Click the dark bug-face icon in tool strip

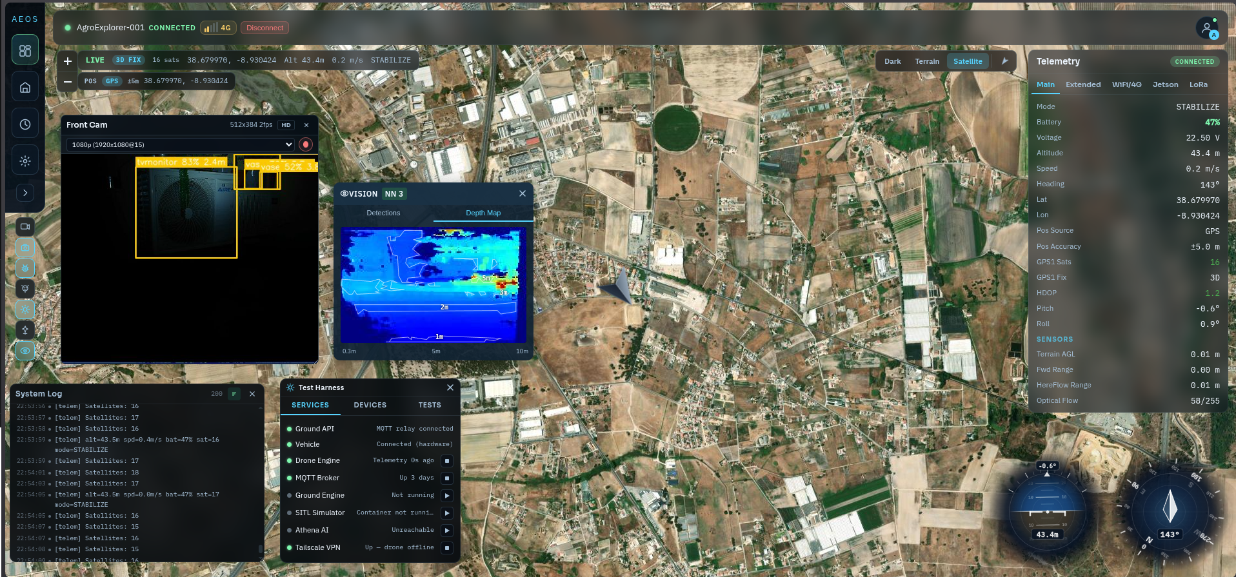(25, 289)
